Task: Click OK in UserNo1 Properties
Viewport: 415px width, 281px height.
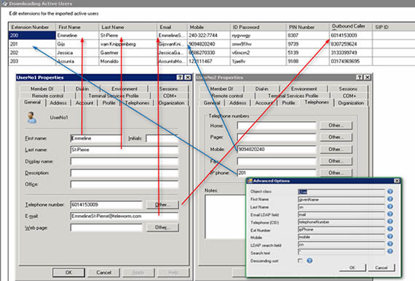Action: point(68,272)
